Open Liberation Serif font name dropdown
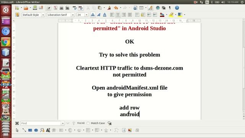245x138 pixels. click(73, 15)
